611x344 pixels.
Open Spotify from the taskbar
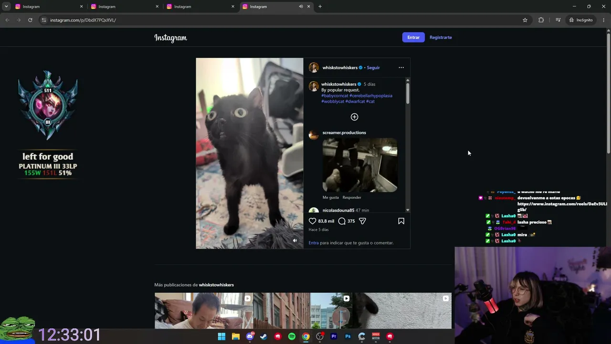[292, 336]
